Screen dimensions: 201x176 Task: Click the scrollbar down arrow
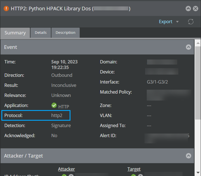click(x=198, y=173)
